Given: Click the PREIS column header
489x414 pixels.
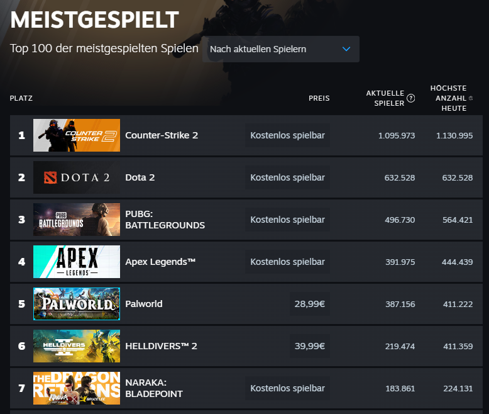Looking at the screenshot, I should (x=319, y=98).
